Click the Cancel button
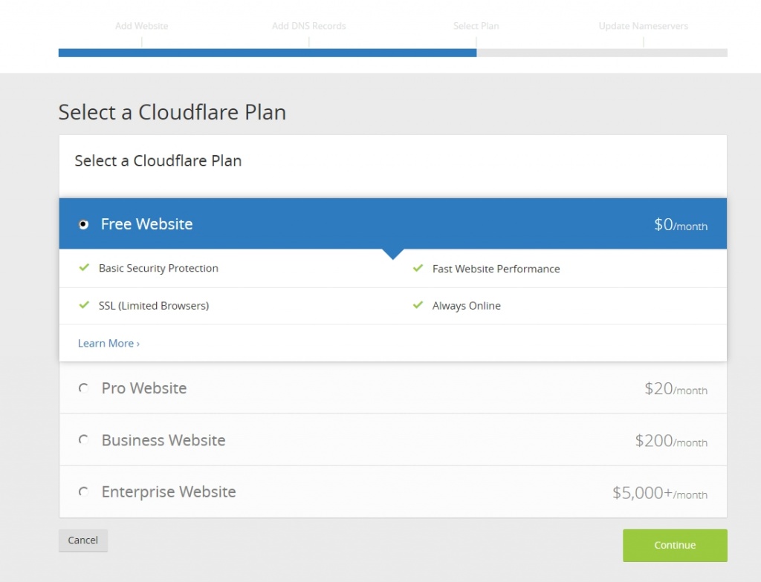The image size is (761, 582). (x=83, y=540)
